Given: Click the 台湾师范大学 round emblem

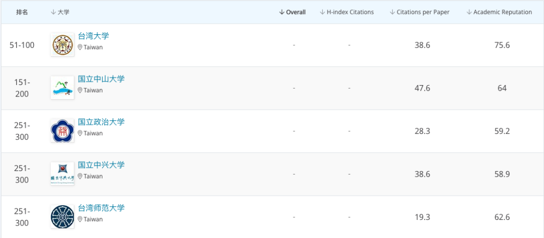Looking at the screenshot, I should pyautogui.click(x=62, y=217).
